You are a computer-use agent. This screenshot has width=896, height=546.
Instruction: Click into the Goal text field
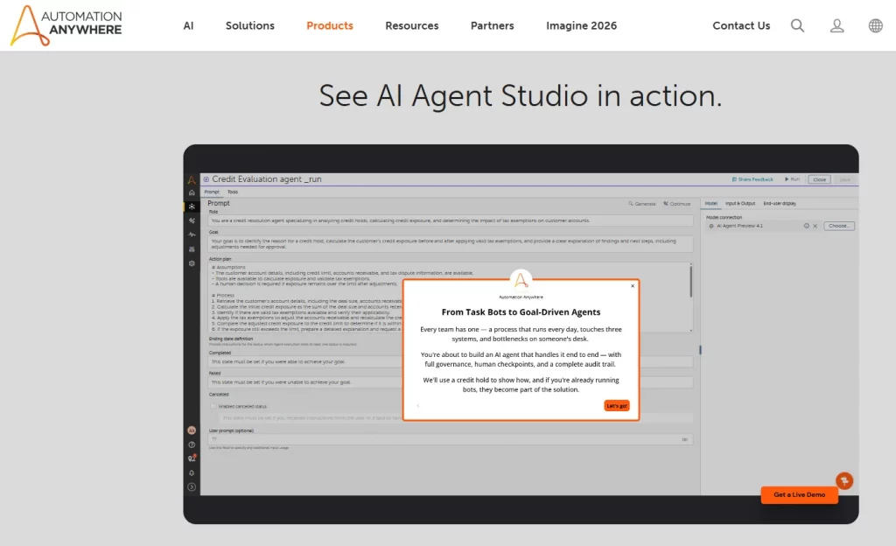click(451, 244)
